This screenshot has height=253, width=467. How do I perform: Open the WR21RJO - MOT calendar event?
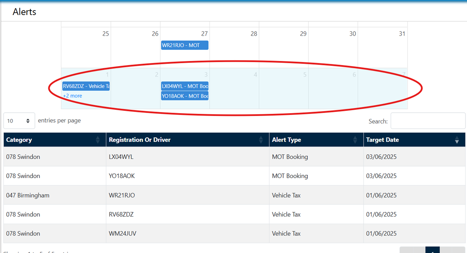185,46
